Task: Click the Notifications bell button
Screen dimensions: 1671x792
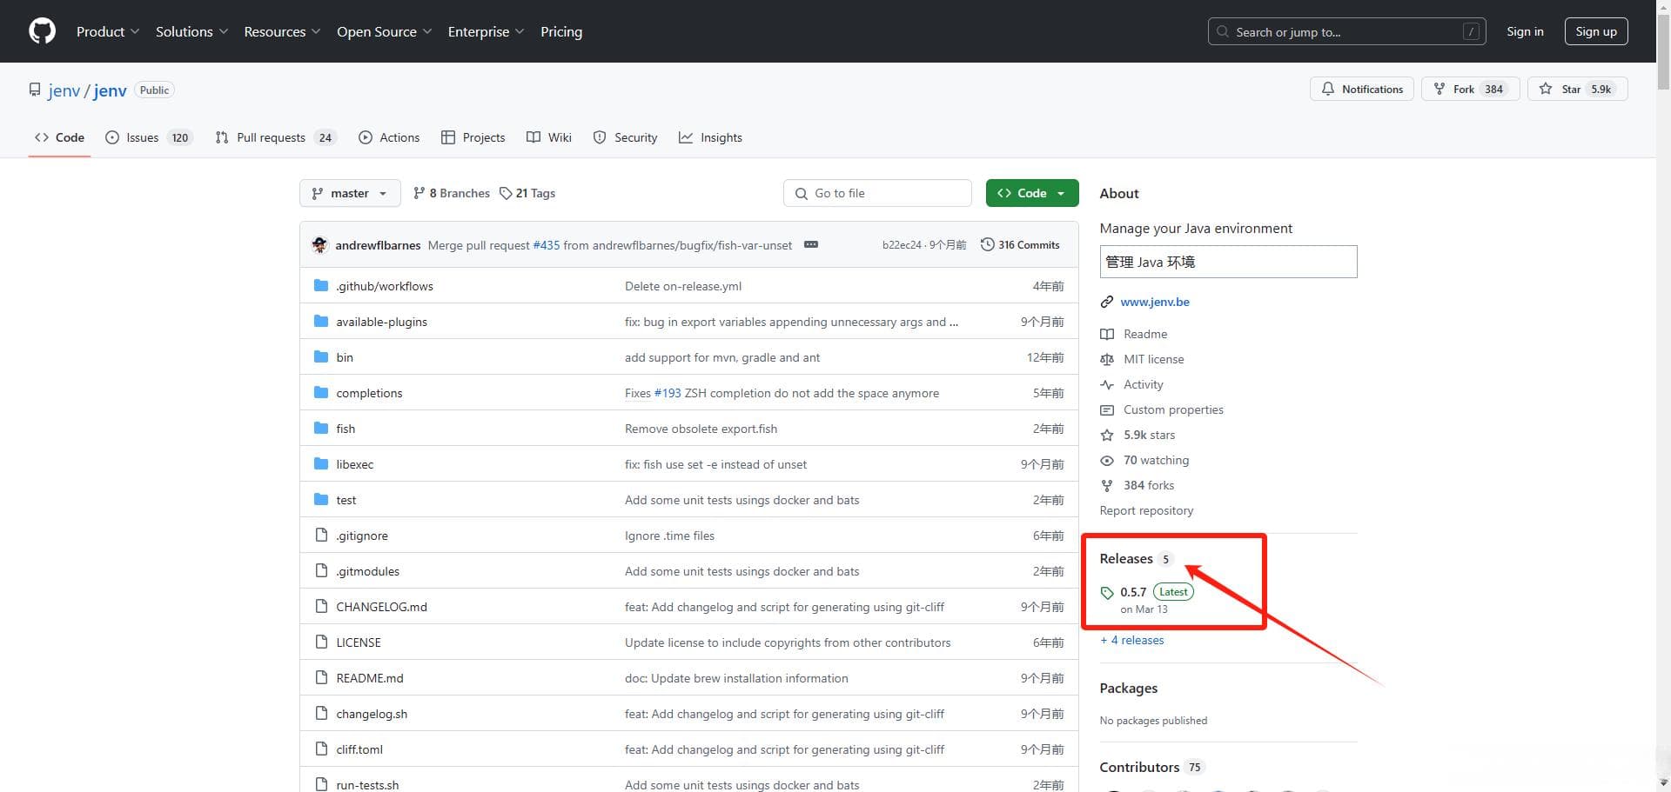Action: [x=1361, y=89]
